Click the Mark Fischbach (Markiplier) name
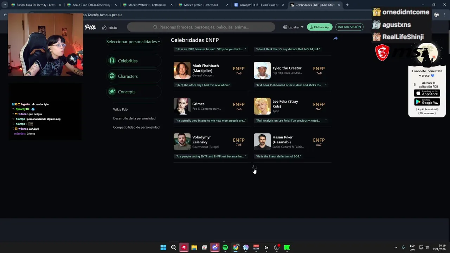 [205, 68]
